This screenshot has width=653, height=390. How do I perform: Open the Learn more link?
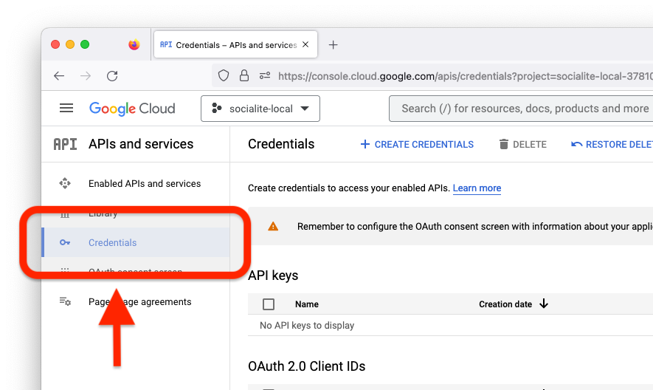point(477,188)
